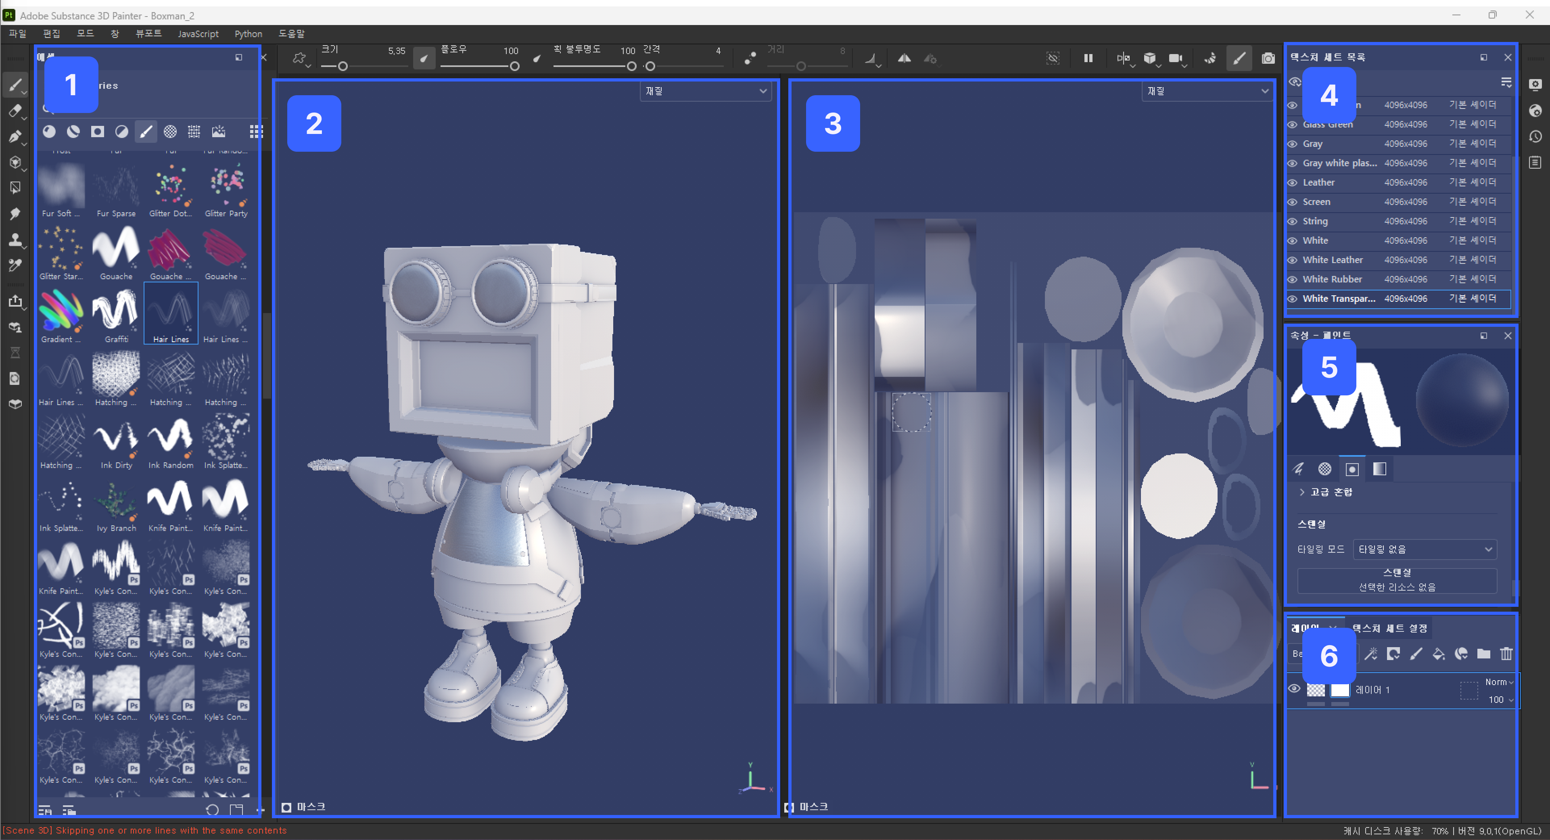The height and width of the screenshot is (840, 1550).
Task: Delete layer using the trash icon
Action: 1506,654
